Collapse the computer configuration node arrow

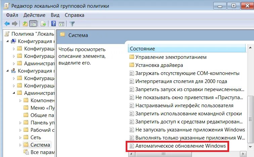coord(7,41)
